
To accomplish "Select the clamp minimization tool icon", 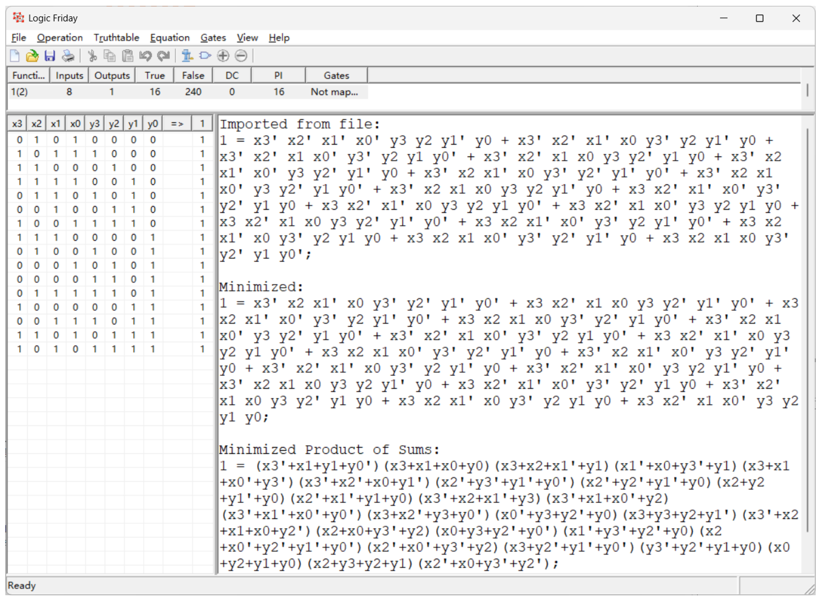I will (x=187, y=56).
